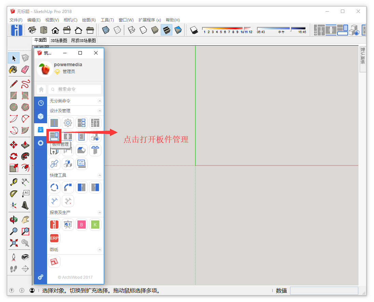The height and width of the screenshot is (302, 374).
Task: Collapse the 快捷工具 section
Action: click(x=99, y=175)
